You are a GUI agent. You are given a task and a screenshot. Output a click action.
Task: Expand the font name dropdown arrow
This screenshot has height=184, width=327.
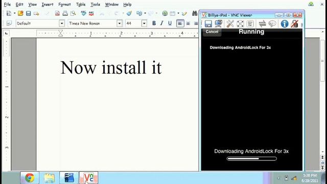pos(120,24)
